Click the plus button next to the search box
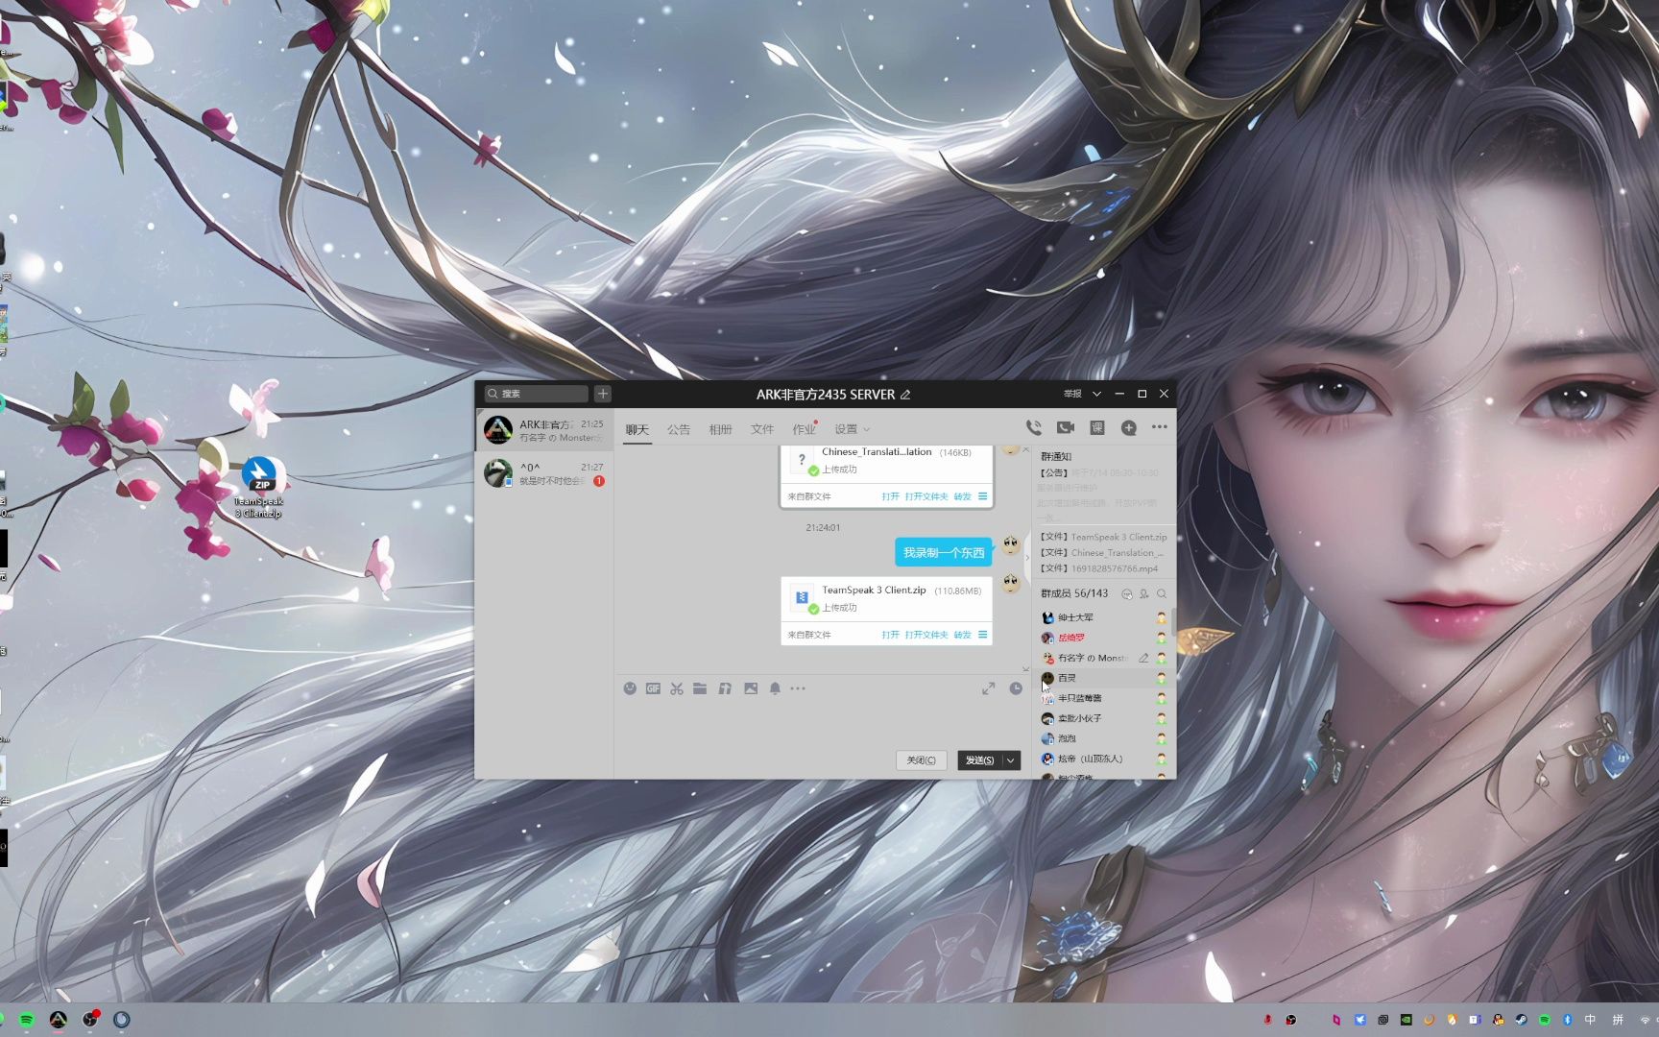The image size is (1659, 1037). click(x=603, y=394)
